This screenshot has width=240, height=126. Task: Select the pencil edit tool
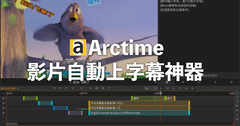pos(167,88)
